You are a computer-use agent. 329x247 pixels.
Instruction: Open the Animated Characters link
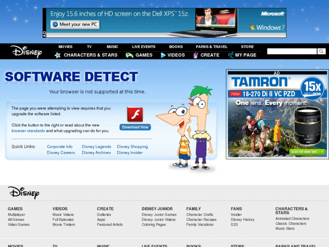pos(292,218)
